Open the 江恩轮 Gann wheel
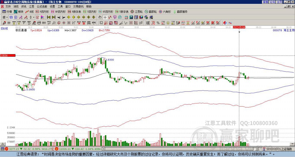295x157 pixels. click(137, 11)
